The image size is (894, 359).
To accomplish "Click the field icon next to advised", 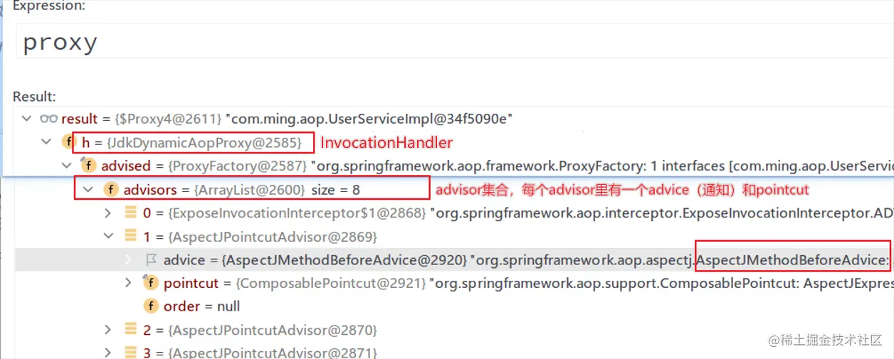I will click(x=88, y=166).
